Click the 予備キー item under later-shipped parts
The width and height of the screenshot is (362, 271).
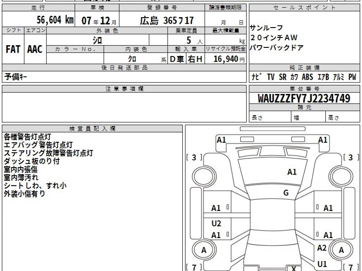coord(16,77)
